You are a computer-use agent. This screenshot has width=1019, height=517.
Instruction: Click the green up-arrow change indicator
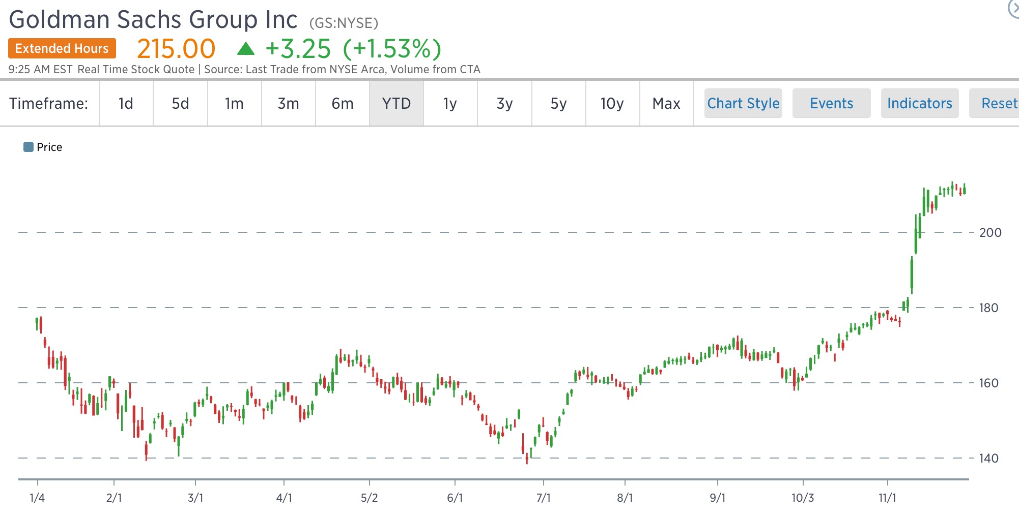coord(246,49)
